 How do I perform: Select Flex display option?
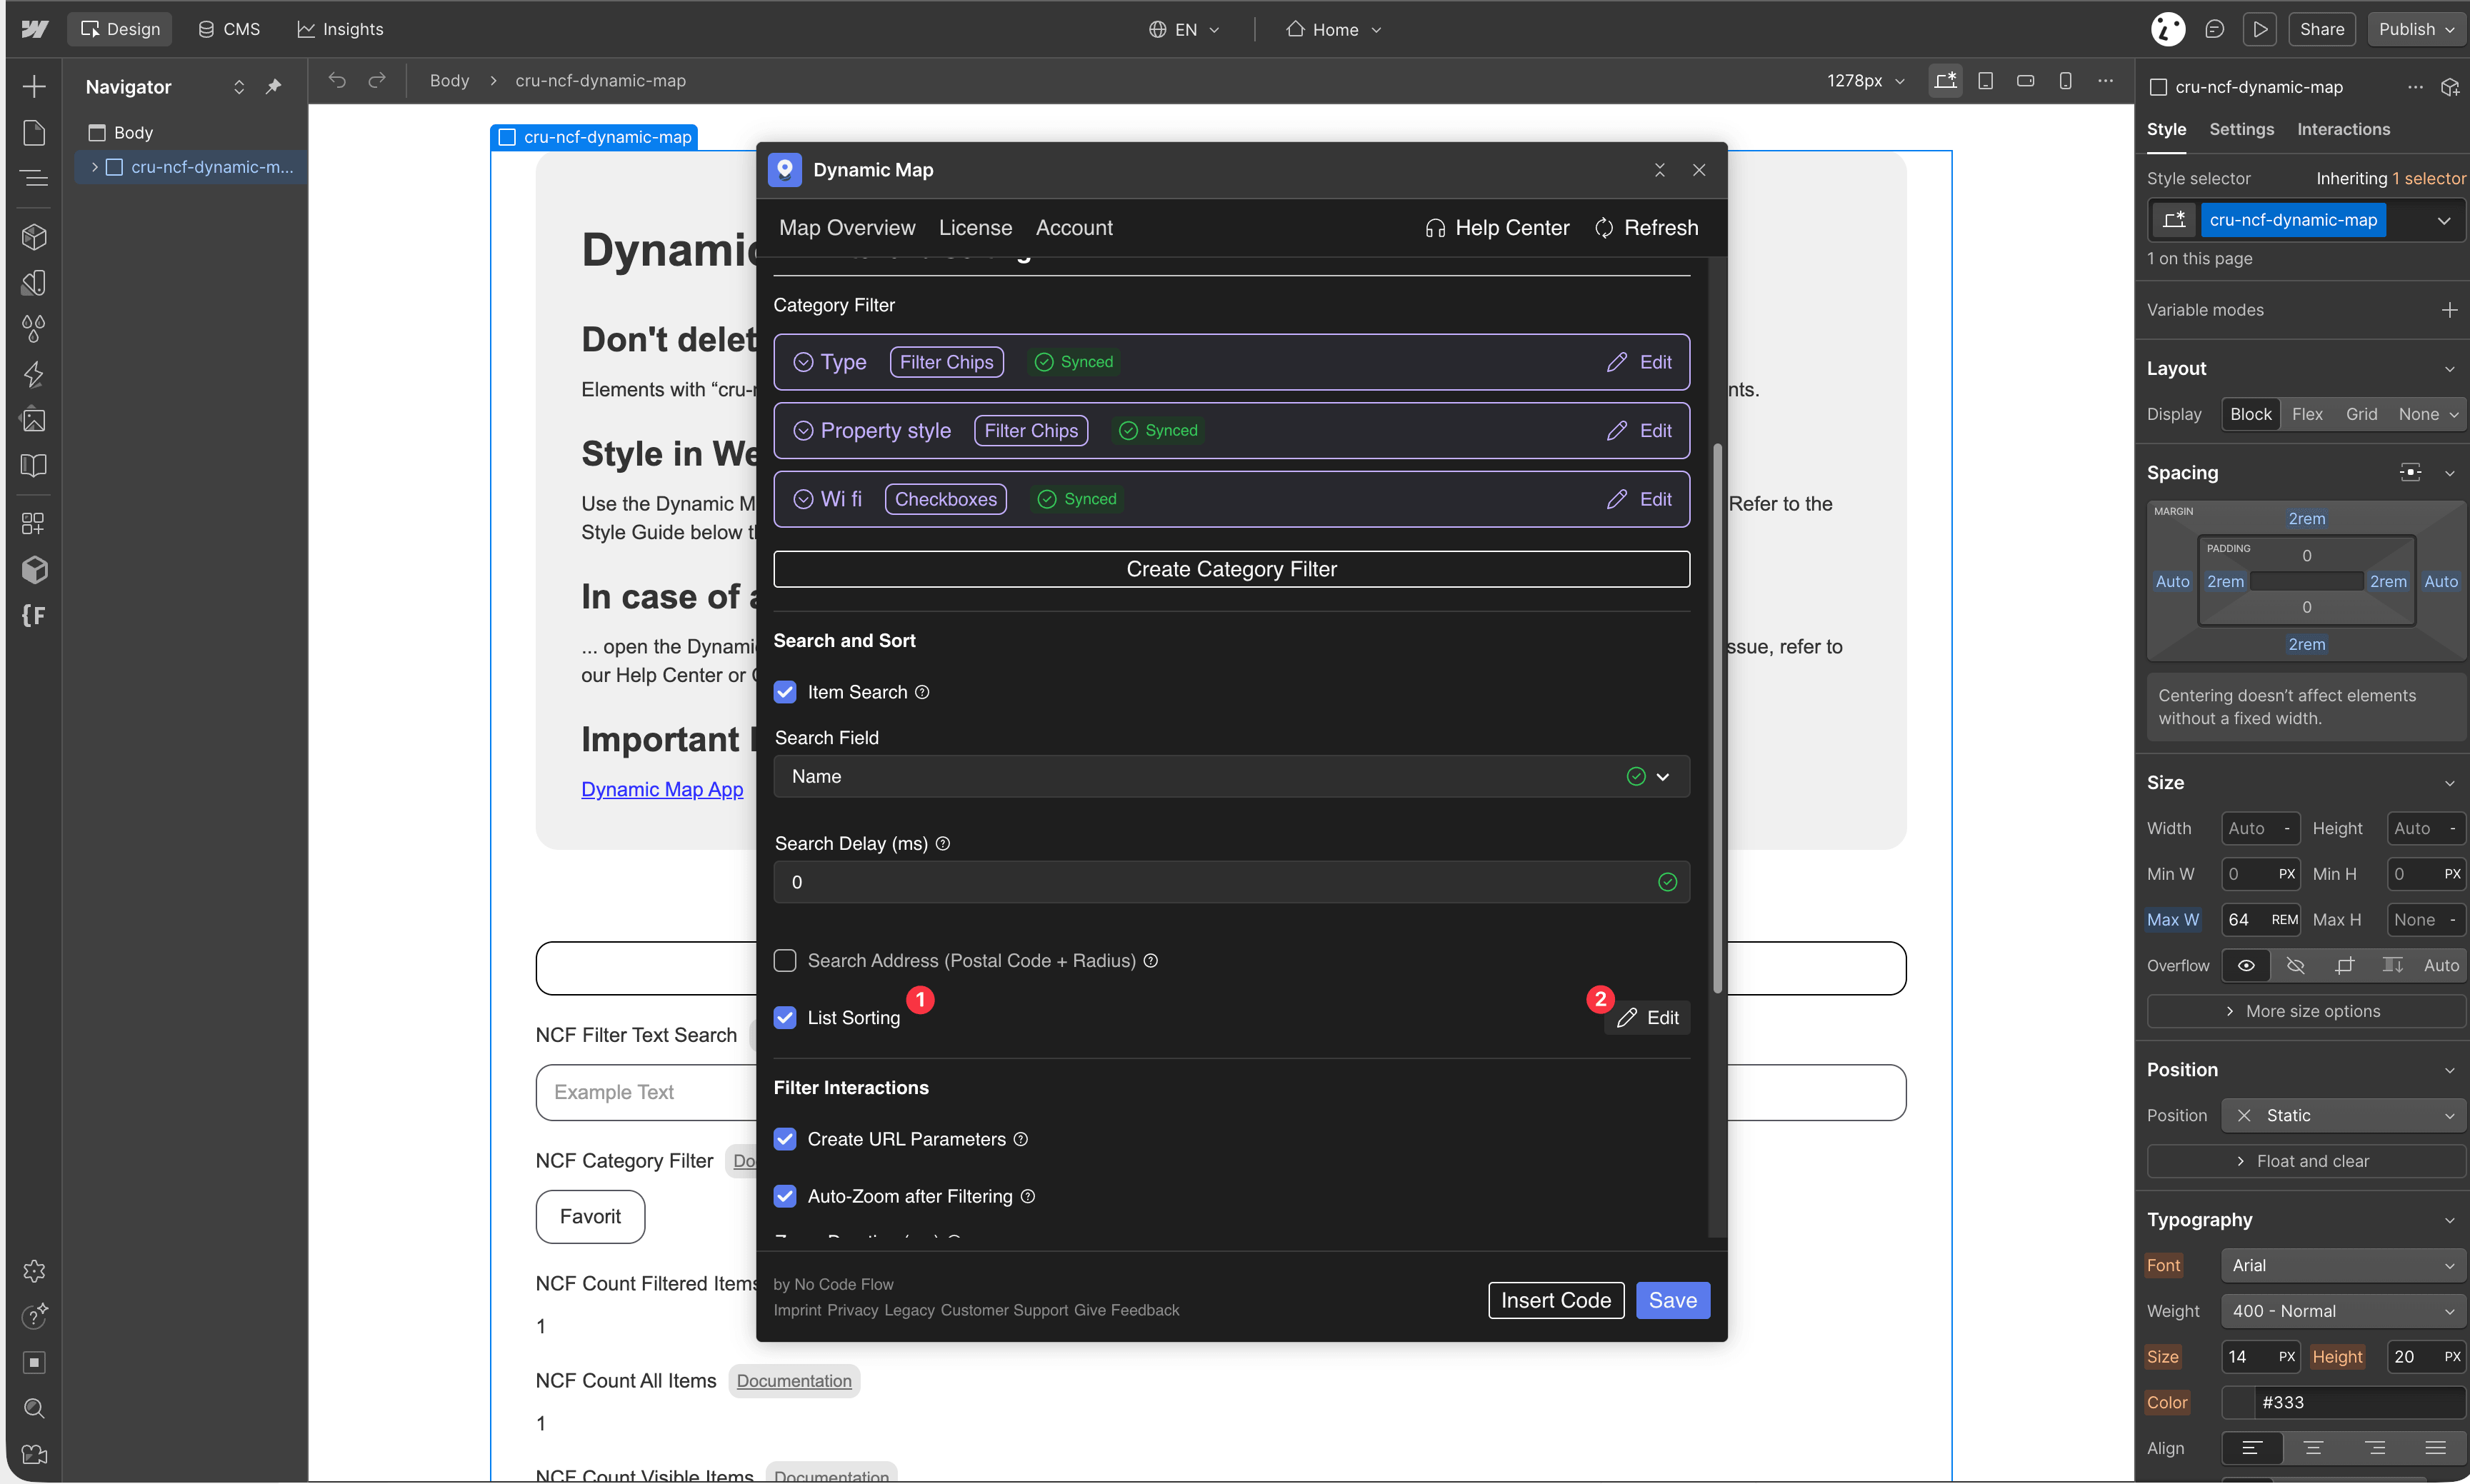coord(2307,414)
